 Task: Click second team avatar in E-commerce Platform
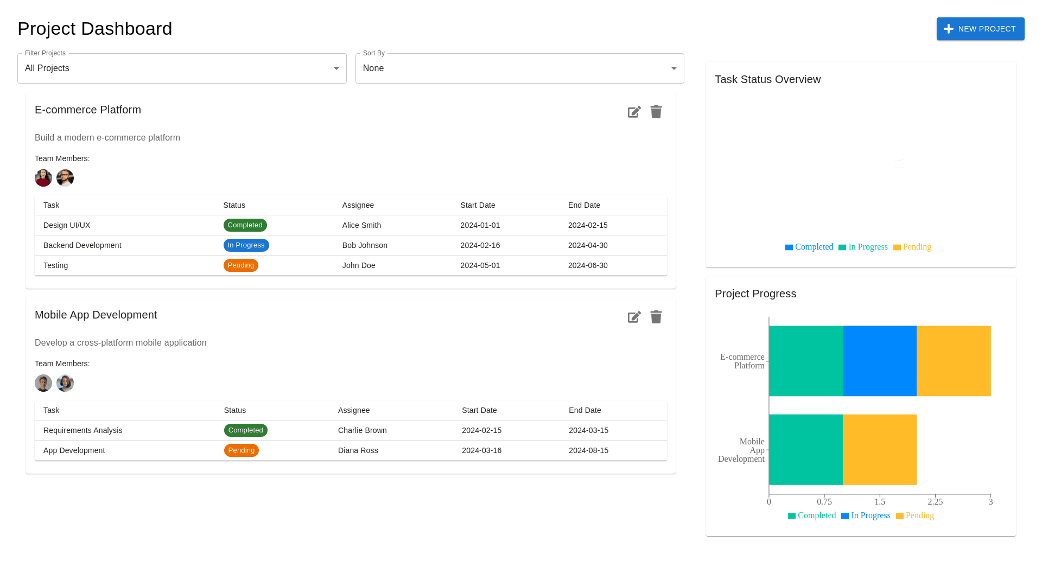pos(65,178)
